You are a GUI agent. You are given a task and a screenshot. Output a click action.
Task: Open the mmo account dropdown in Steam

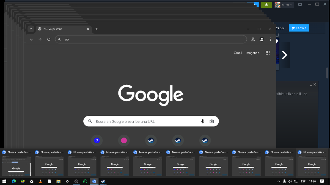(284, 5)
